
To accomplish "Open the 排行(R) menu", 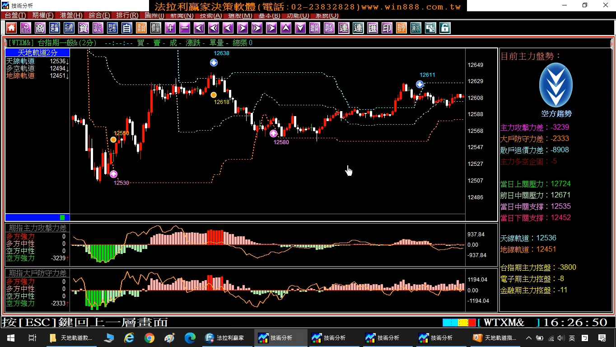I will [127, 15].
